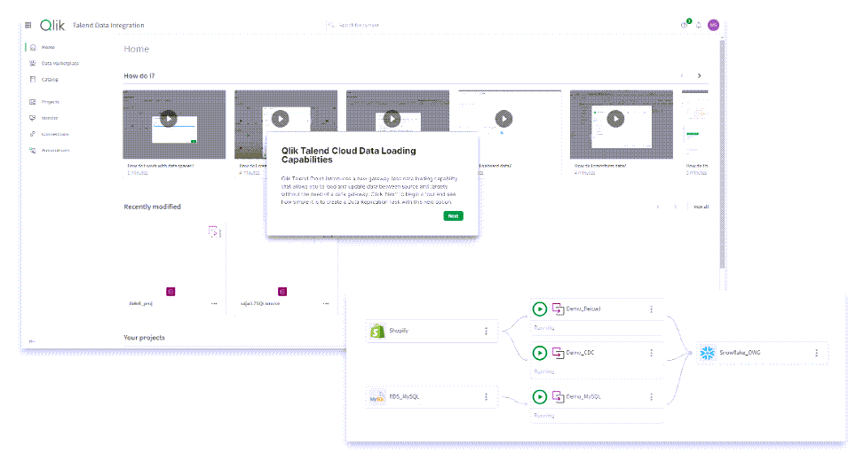Click the RDS_MySQL source name text
This screenshot has height=461, width=864.
click(x=404, y=396)
